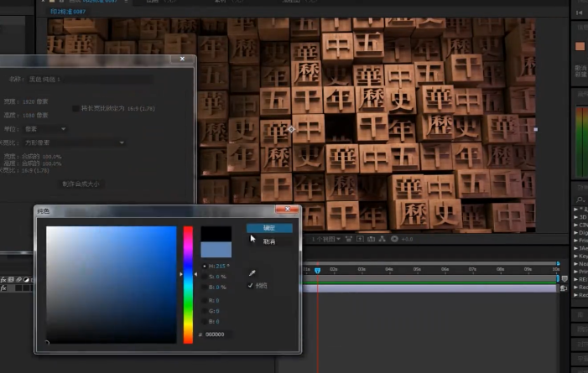Click the exposure value +0.0
The image size is (588, 373).
coord(407,239)
